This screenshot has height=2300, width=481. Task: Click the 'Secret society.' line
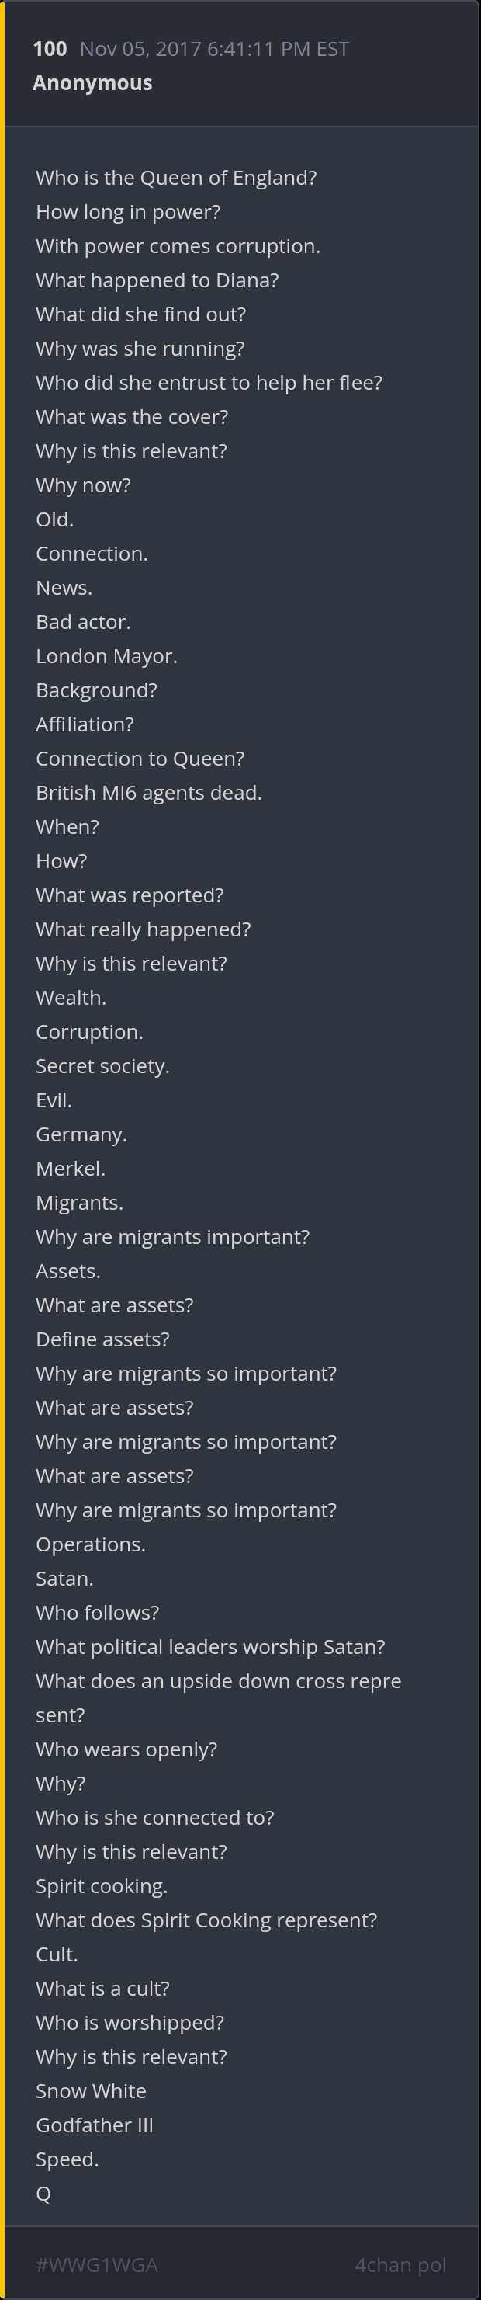[102, 1066]
